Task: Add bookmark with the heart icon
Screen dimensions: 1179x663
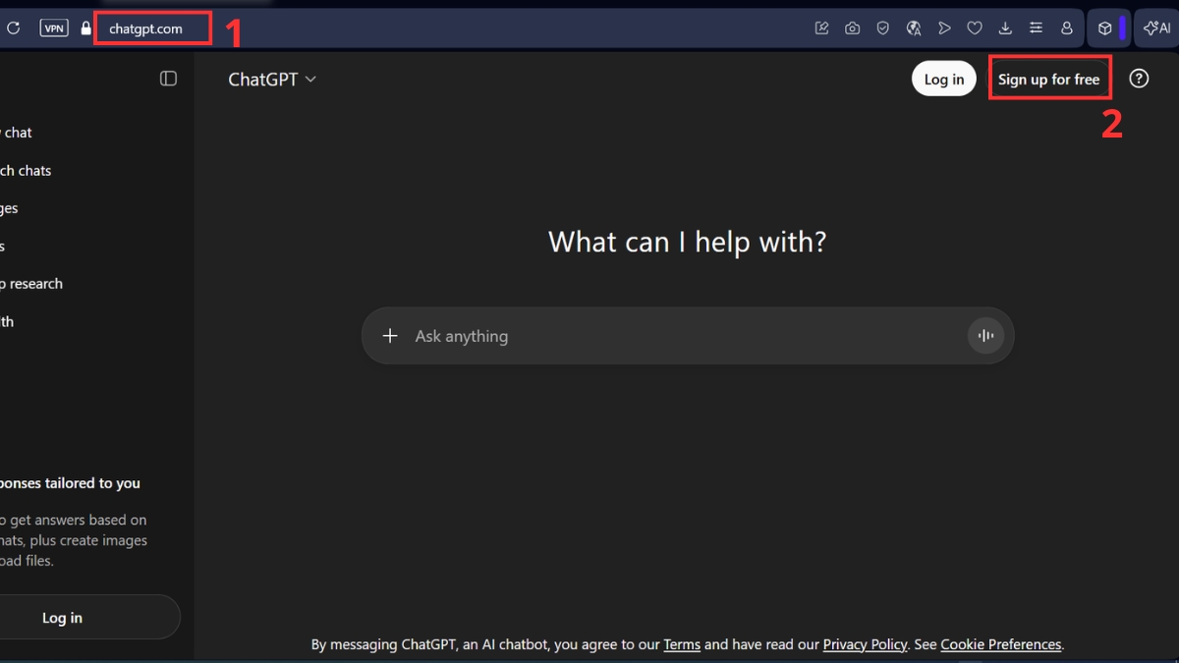Action: (975, 28)
